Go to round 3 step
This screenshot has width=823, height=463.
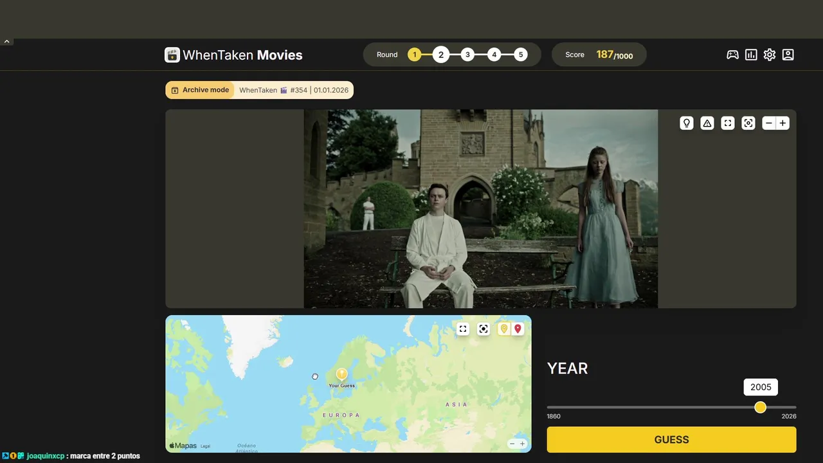pyautogui.click(x=467, y=55)
